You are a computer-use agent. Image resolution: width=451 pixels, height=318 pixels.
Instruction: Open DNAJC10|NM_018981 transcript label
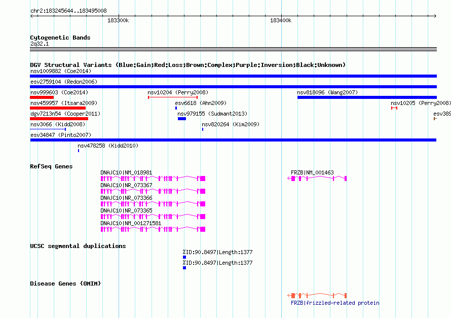(x=126, y=172)
